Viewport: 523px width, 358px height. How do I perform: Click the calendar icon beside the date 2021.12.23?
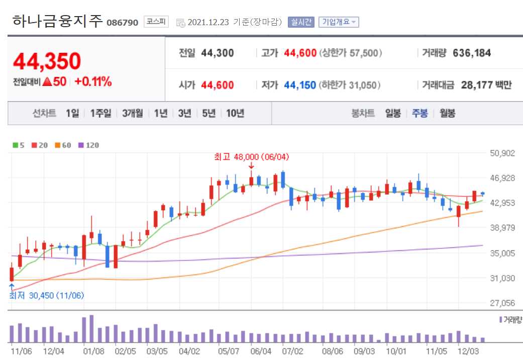[180, 22]
